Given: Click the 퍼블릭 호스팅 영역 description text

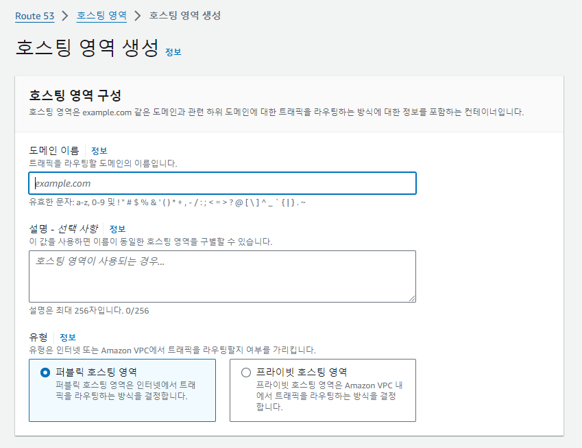Looking at the screenshot, I should (x=126, y=390).
